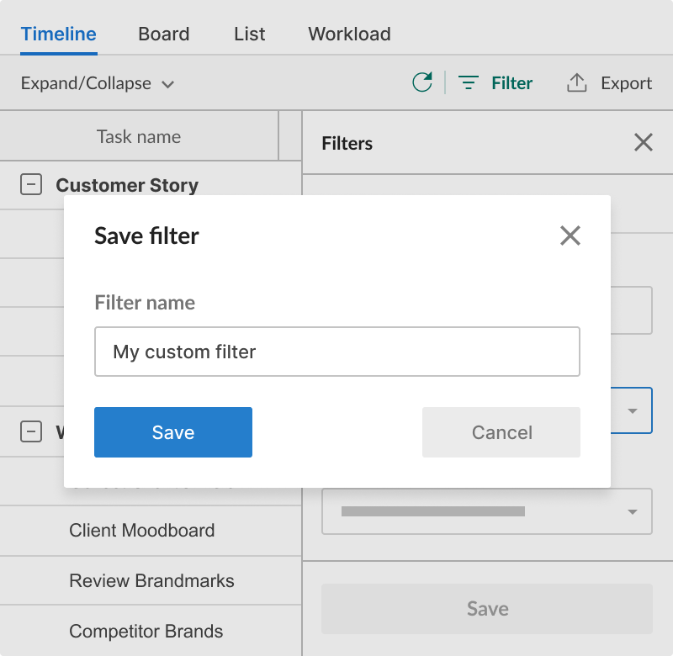673x656 pixels.
Task: Click the Filter funnel icon
Action: (x=469, y=83)
